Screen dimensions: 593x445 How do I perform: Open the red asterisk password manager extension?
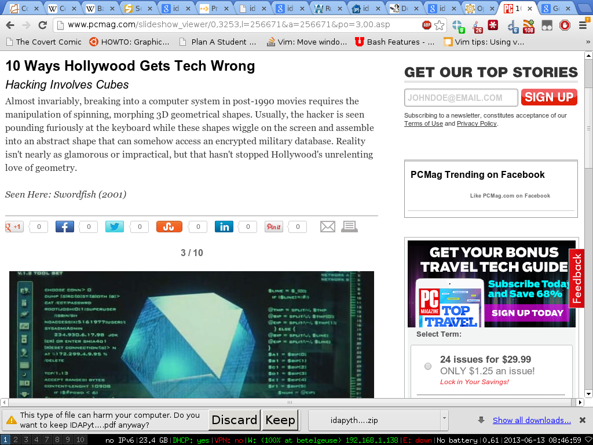(493, 25)
